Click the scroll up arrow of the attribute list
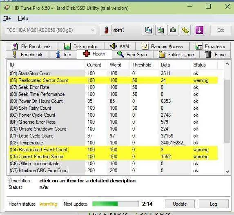 pos(227,64)
